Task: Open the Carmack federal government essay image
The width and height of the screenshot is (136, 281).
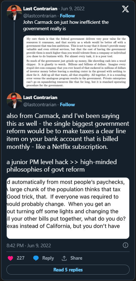Action: coord(76,62)
